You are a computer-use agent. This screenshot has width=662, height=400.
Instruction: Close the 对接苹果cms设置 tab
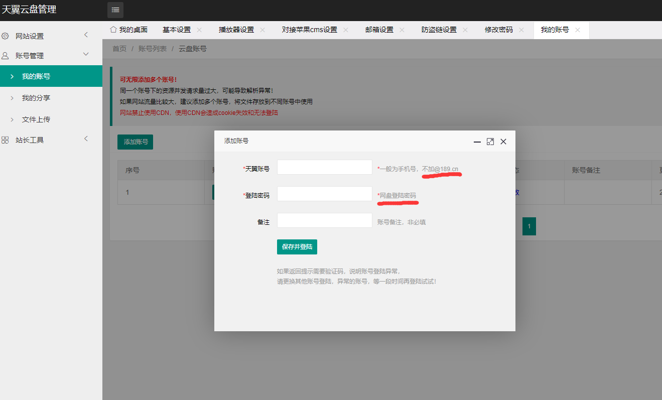(346, 30)
